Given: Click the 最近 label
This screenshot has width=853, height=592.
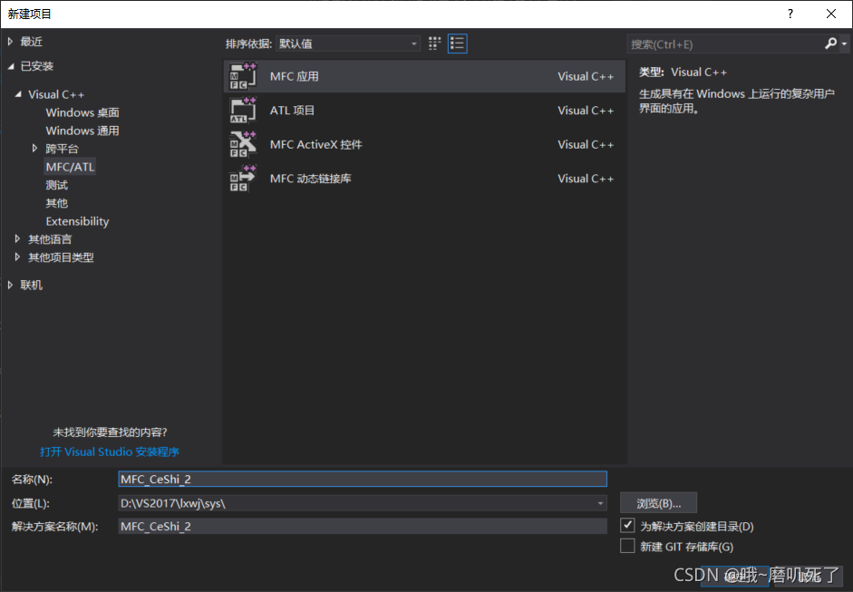Looking at the screenshot, I should tap(31, 42).
